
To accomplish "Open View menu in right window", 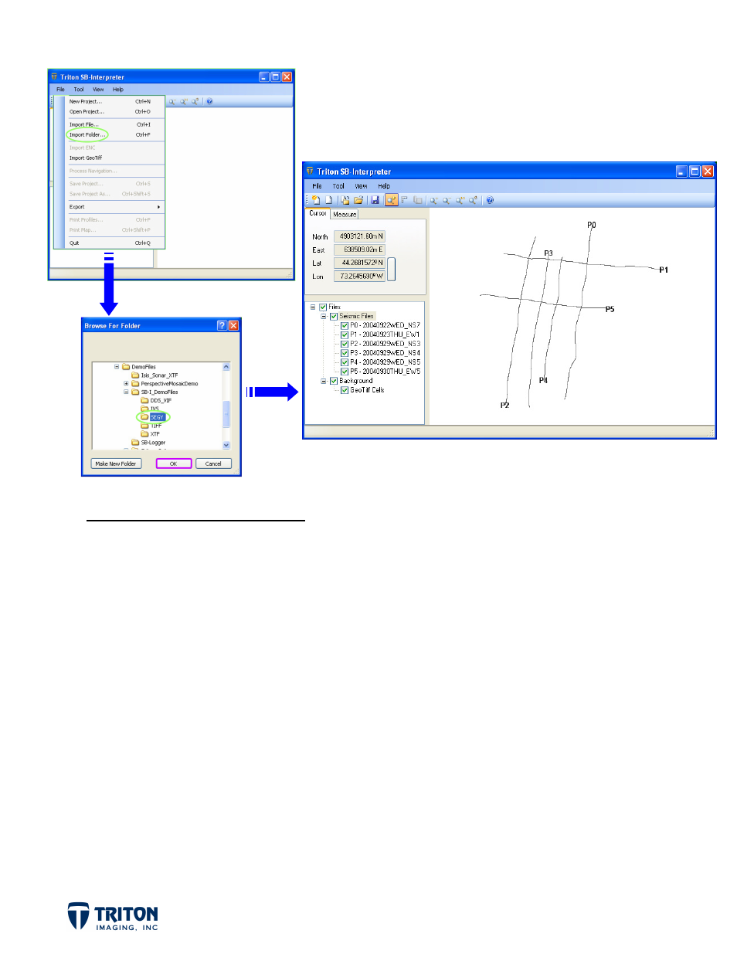I will (361, 186).
